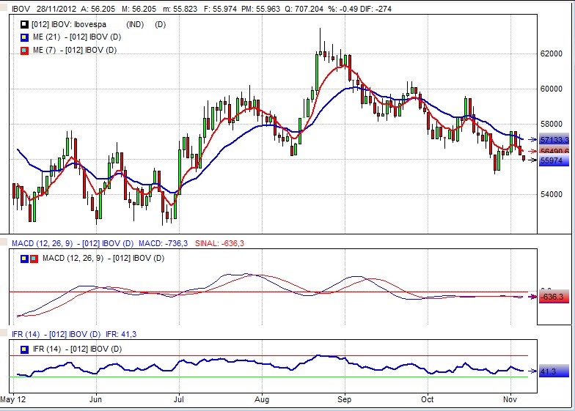Click the blue arrow pointing to 57133.3
Image resolution: width=575 pixels, height=411 pixels.
point(532,138)
